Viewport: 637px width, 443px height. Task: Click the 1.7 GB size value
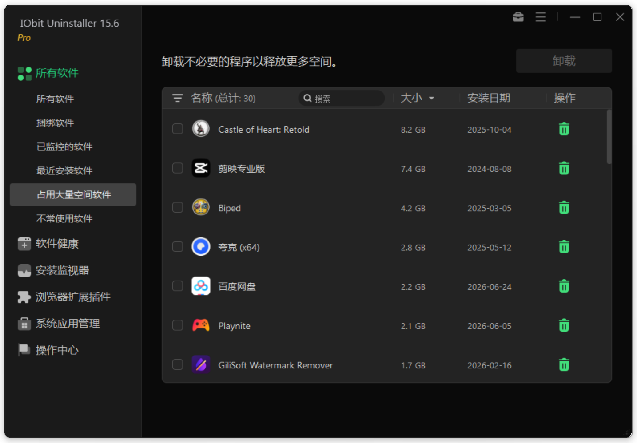413,365
